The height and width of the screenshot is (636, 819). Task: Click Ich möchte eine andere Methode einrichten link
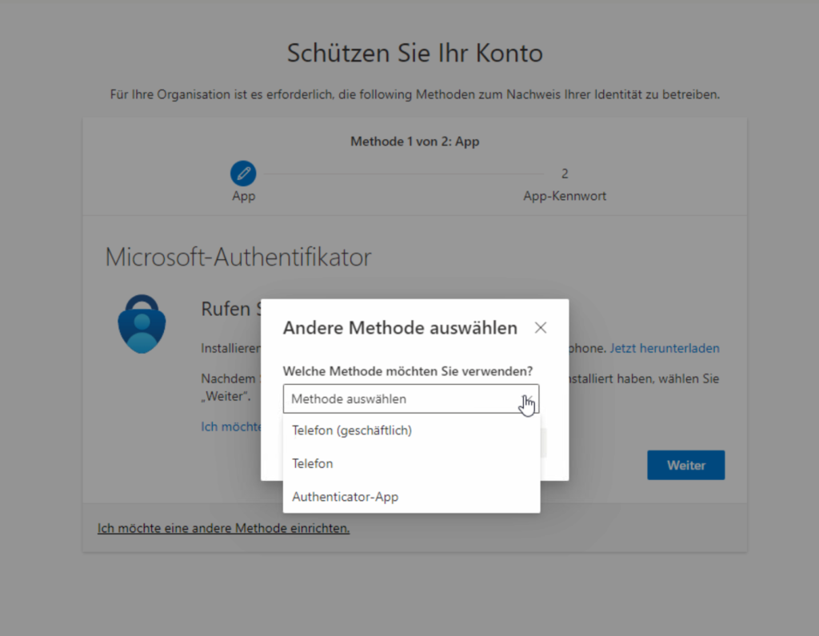(x=224, y=528)
